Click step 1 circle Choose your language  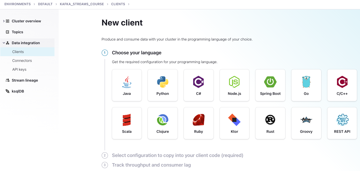pyautogui.click(x=105, y=53)
